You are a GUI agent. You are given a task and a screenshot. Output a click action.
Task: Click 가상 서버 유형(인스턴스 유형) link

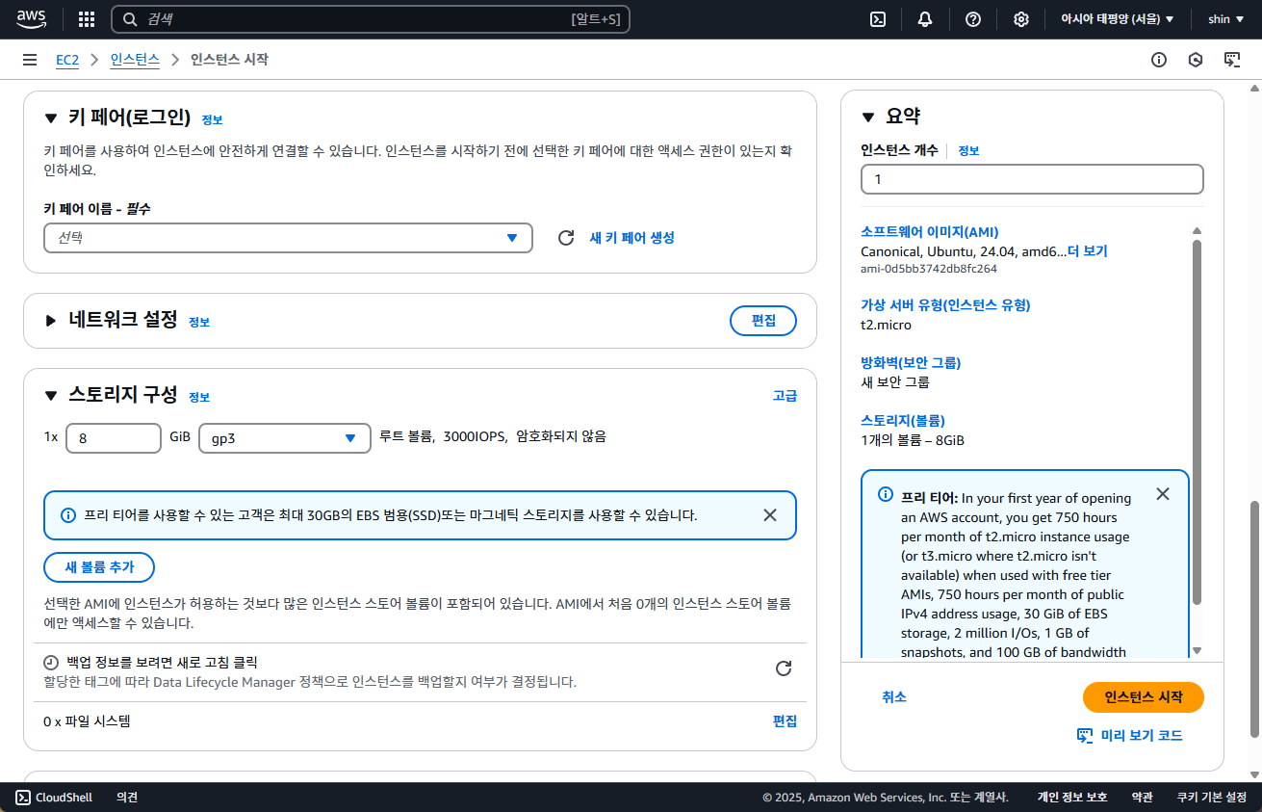945,305
